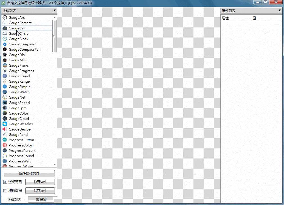Click the 保存xml button
The image size is (284, 205).
click(x=40, y=190)
